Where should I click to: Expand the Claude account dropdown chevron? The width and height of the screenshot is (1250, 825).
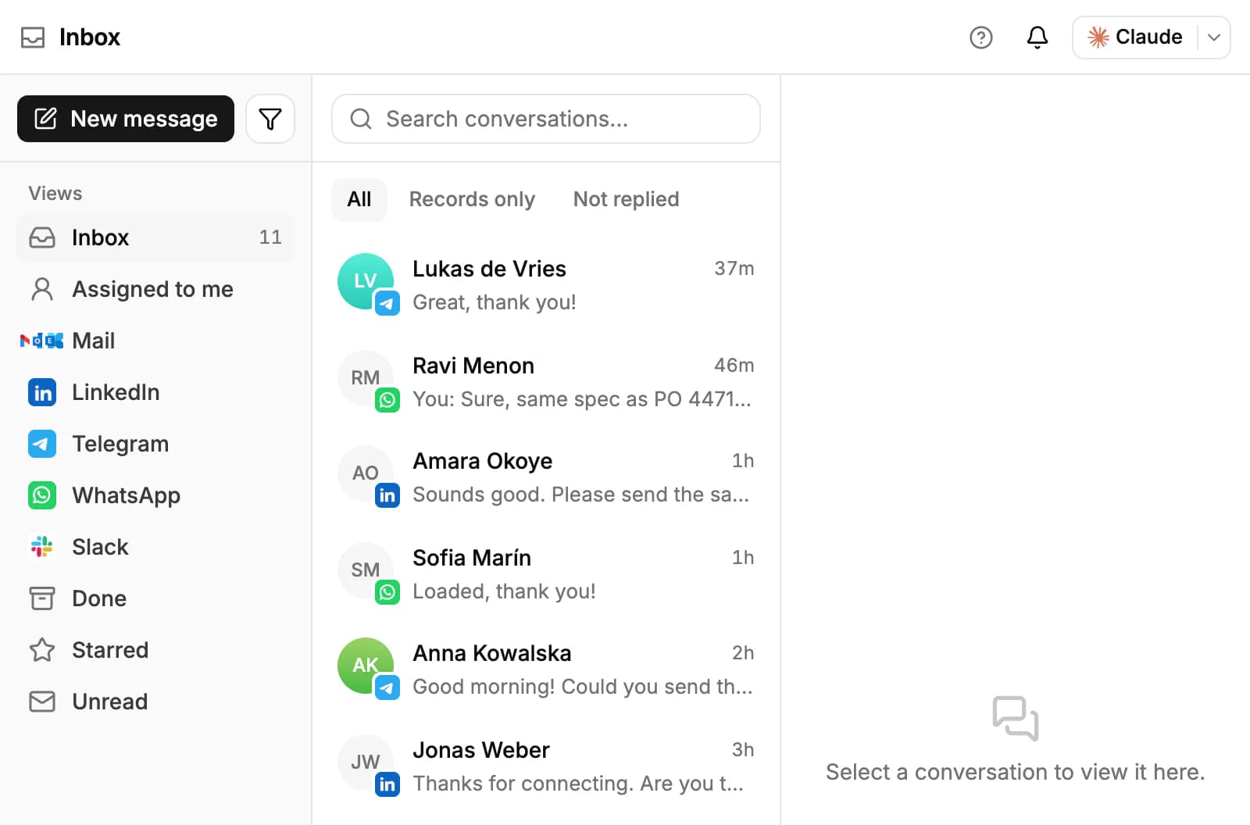click(x=1214, y=37)
